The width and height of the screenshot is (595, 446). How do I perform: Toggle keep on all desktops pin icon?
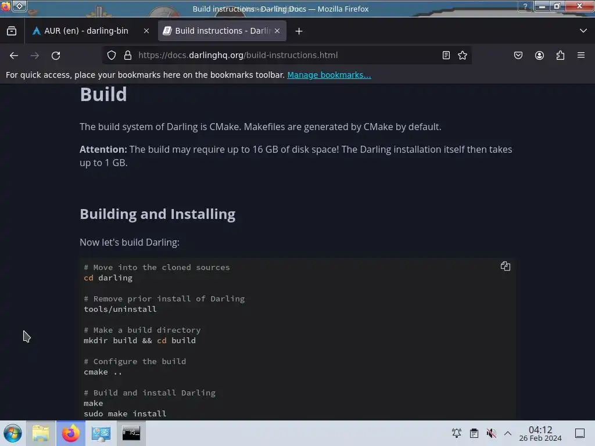(20, 6)
